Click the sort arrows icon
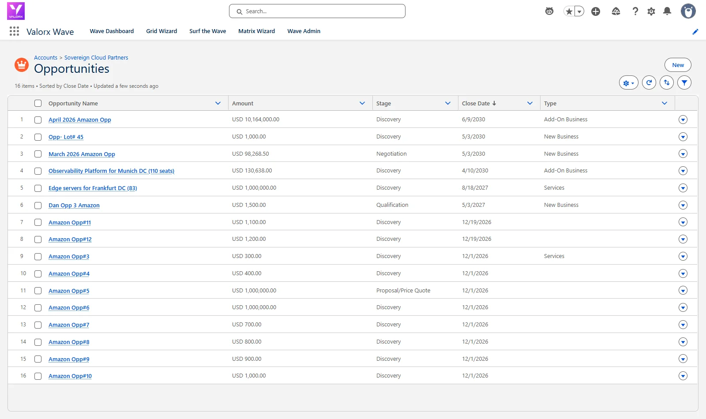The height and width of the screenshot is (419, 706). click(667, 82)
